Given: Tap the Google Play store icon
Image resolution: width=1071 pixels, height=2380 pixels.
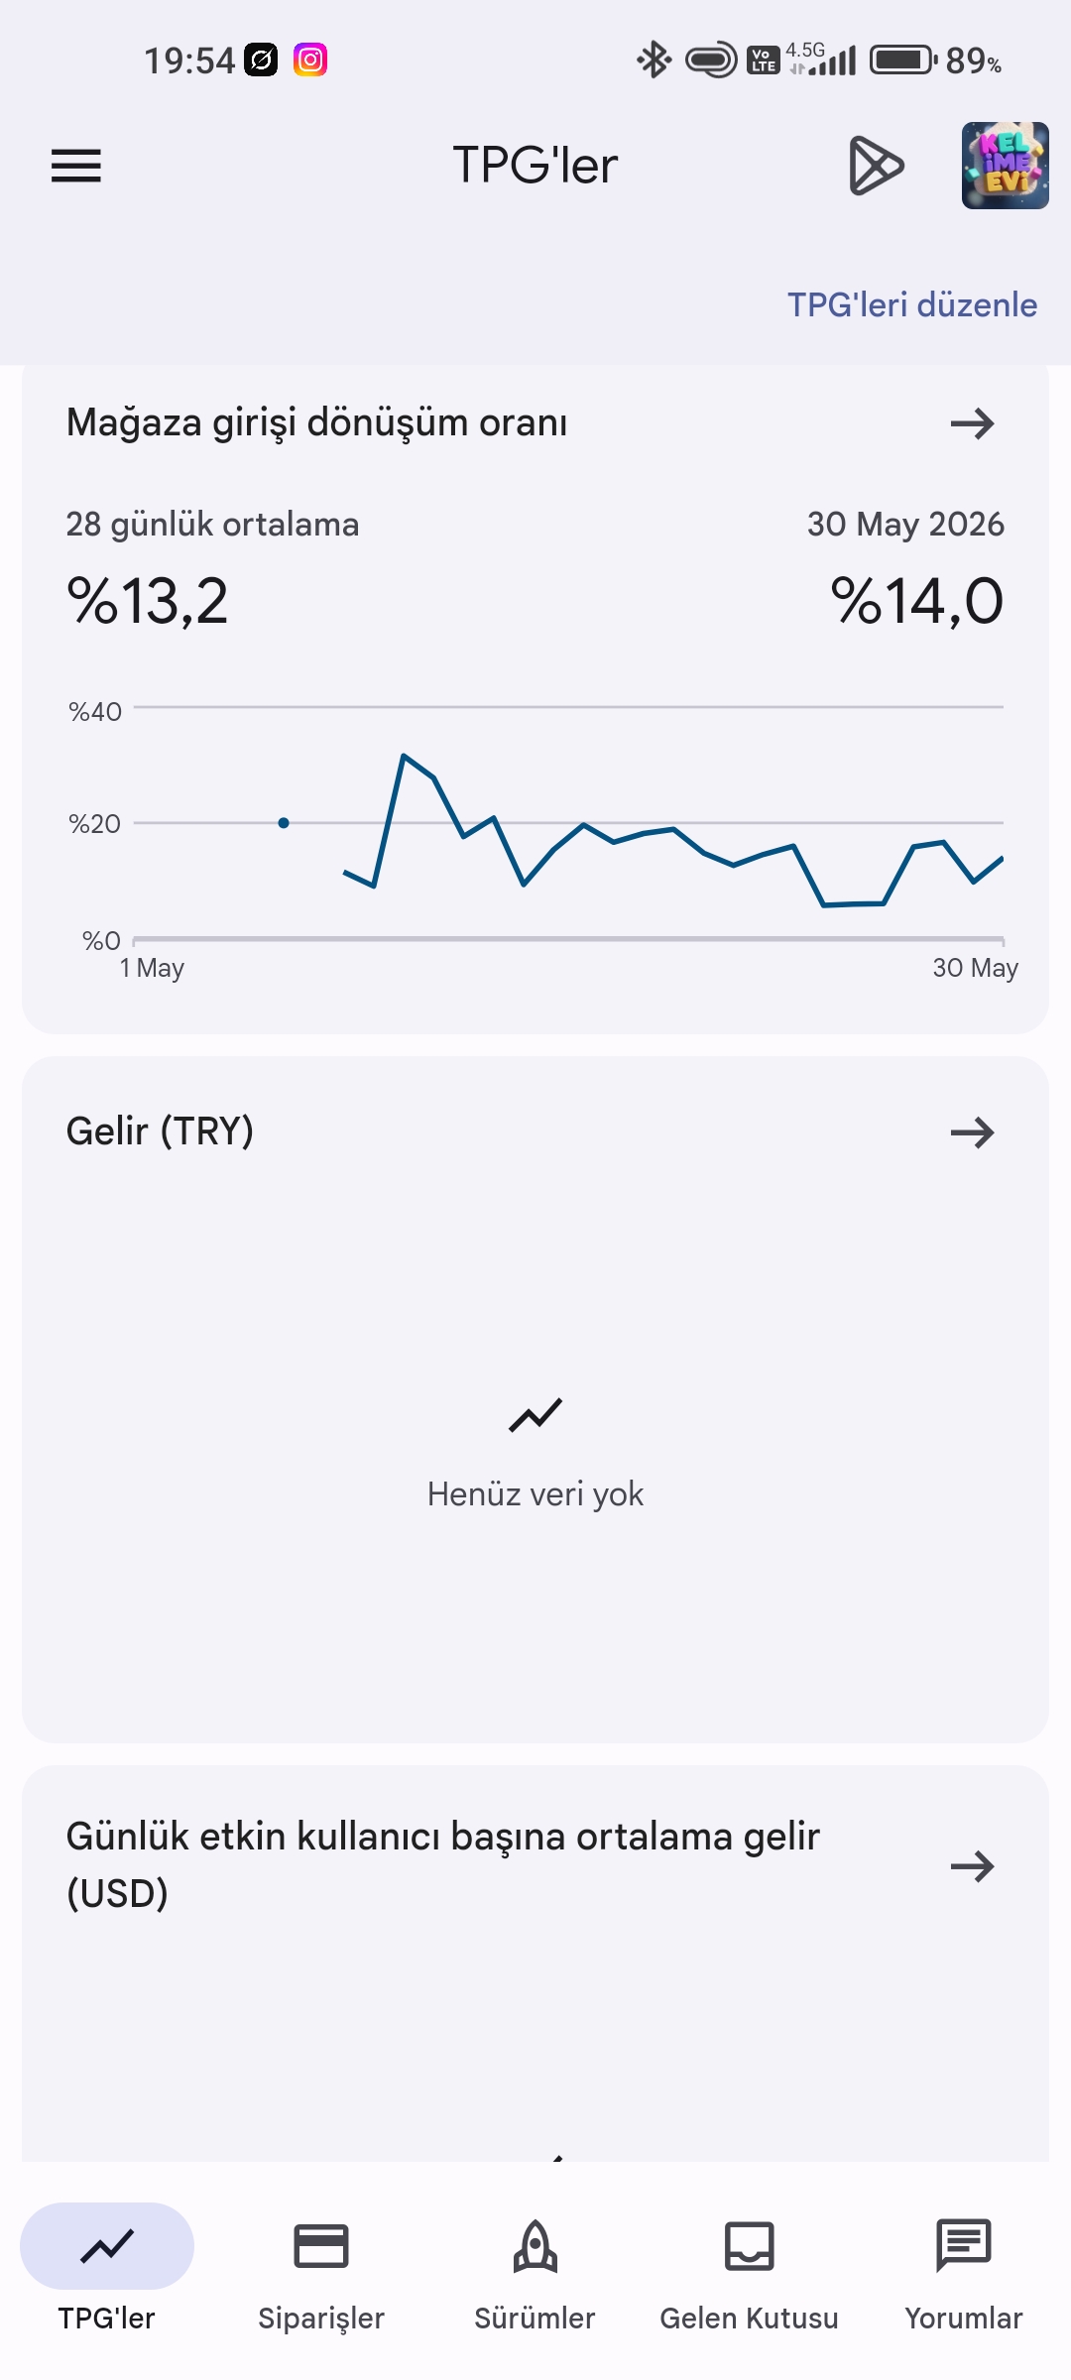Looking at the screenshot, I should click(877, 166).
